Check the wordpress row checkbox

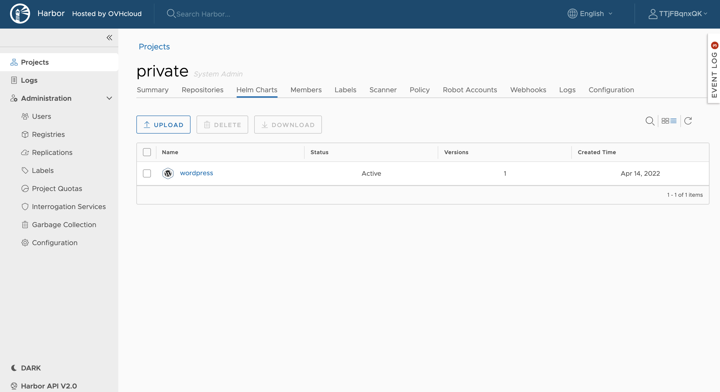coord(147,173)
